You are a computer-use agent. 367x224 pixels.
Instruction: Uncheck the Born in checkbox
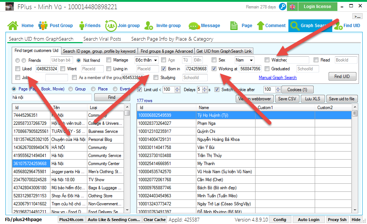[164, 69]
